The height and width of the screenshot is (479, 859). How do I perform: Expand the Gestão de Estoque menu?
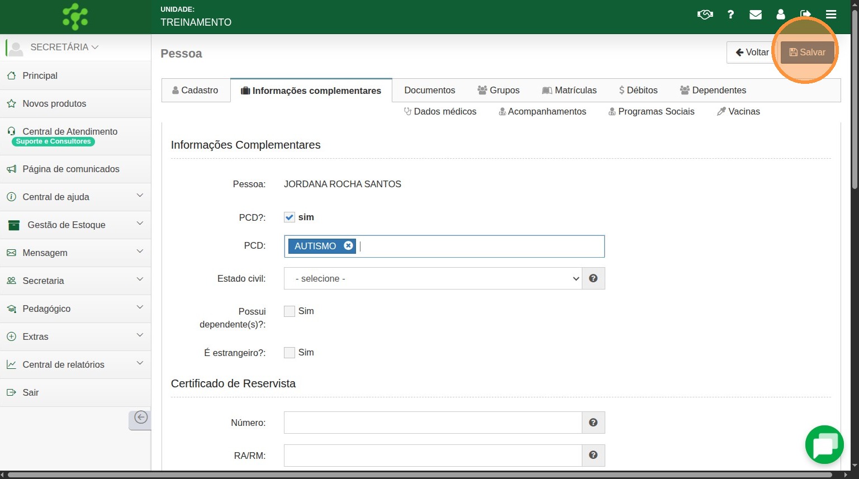(x=75, y=225)
